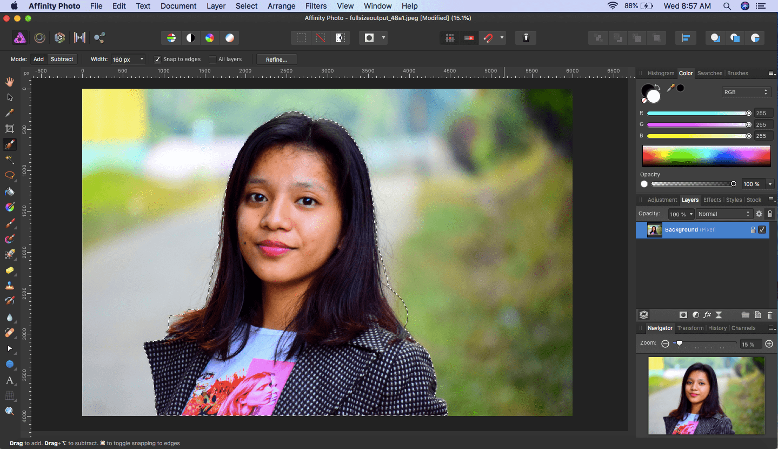The height and width of the screenshot is (449, 778).
Task: Switch to the Channels tab
Action: [x=743, y=328]
